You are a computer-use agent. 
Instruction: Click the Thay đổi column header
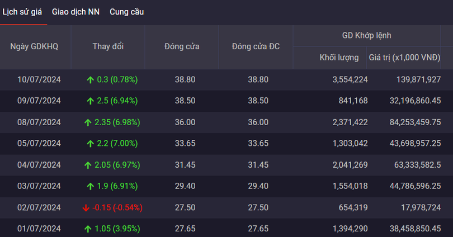(x=108, y=46)
